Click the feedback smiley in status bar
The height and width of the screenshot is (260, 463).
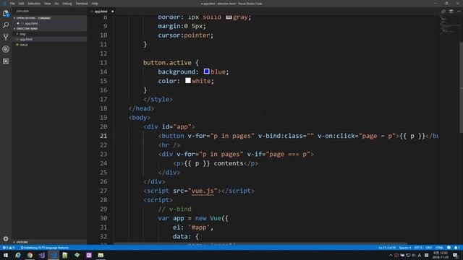click(x=449, y=248)
